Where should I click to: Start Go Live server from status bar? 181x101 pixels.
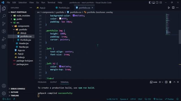[x=158, y=99]
